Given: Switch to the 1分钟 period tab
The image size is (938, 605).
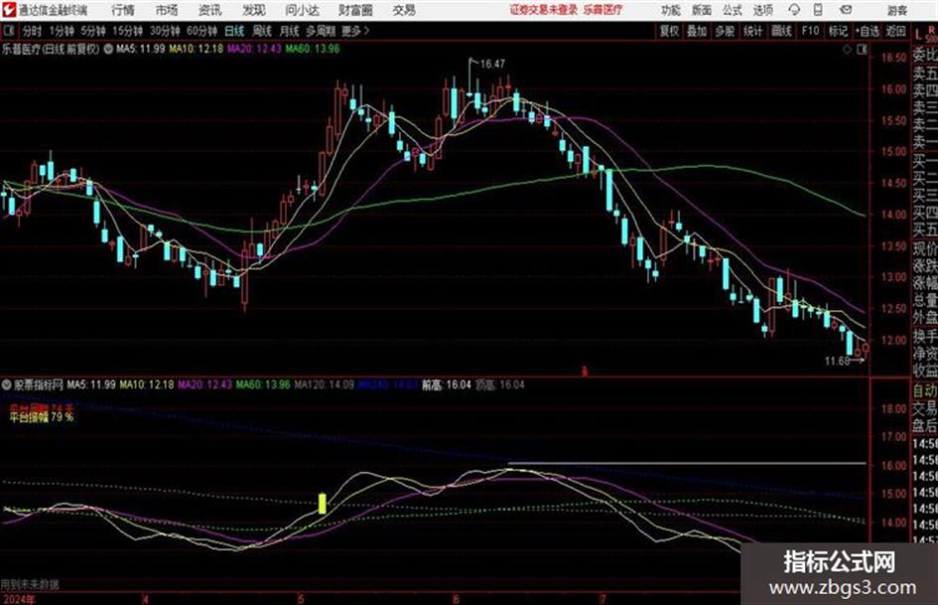Looking at the screenshot, I should pos(62,31).
